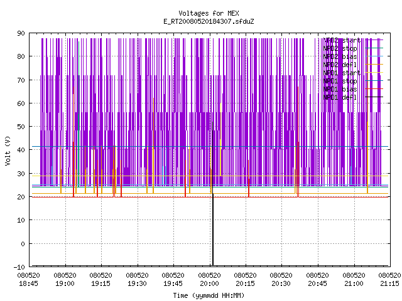Image resolution: width=402 pixels, height=301 pixels.
Task: Click the y-axis tick value 50
Action: [21, 127]
